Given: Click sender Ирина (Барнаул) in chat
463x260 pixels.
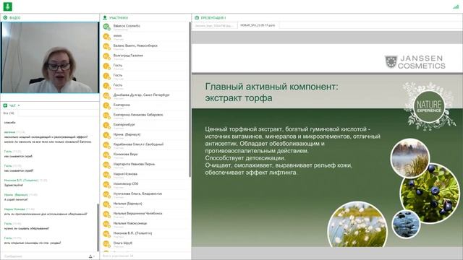Looking at the screenshot, I should coord(16,194).
